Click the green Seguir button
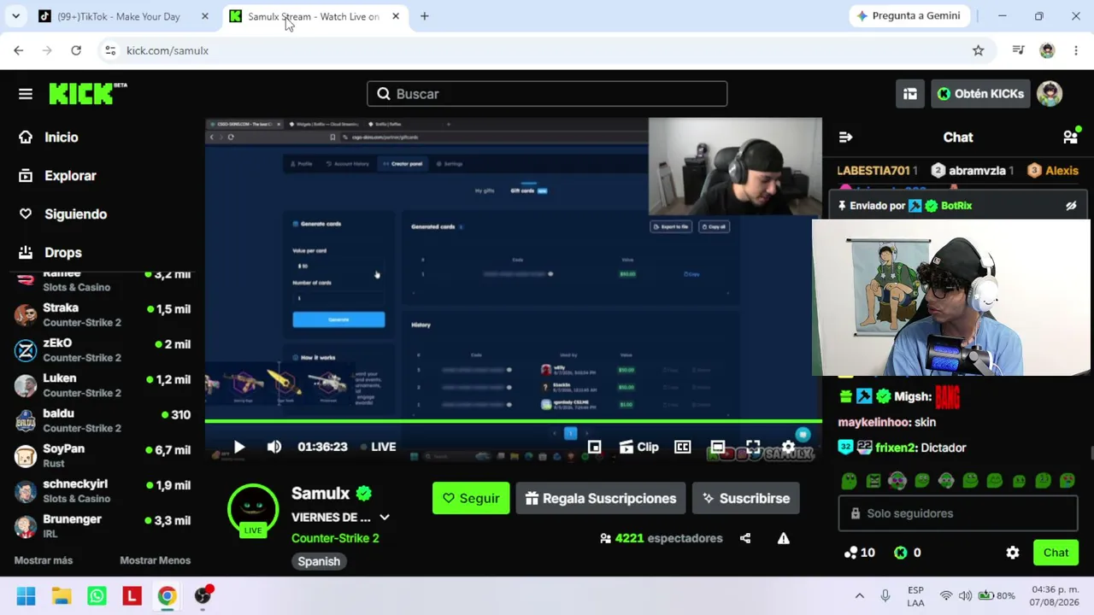 [471, 498]
